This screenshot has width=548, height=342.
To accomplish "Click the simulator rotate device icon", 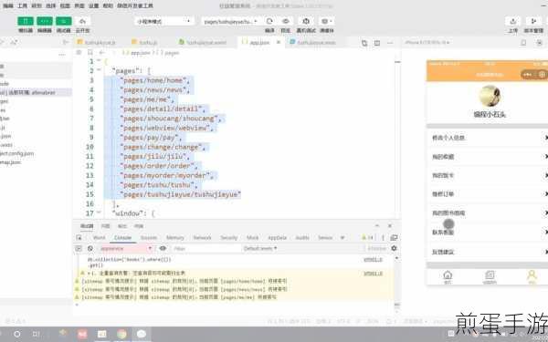I will tap(523, 43).
